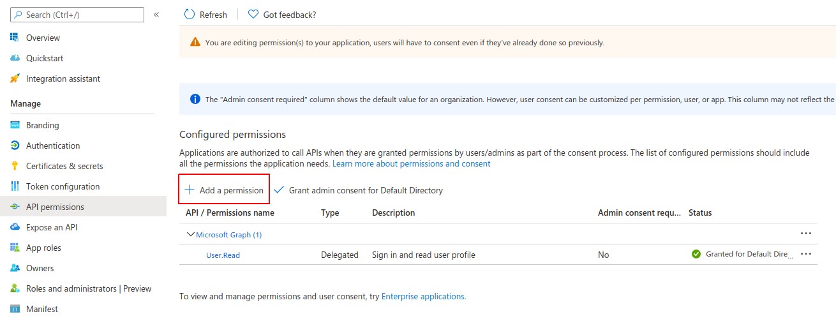Click the Certificates & secrets key icon
836x321 pixels.
click(15, 166)
